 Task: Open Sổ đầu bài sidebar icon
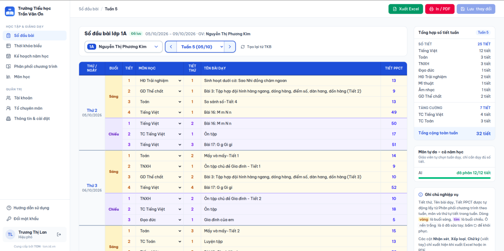[8, 36]
